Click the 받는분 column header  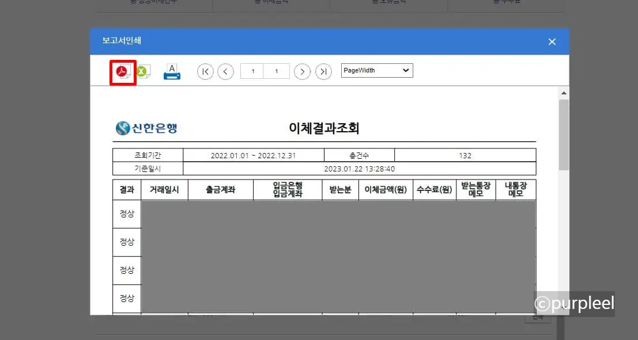[x=339, y=189]
